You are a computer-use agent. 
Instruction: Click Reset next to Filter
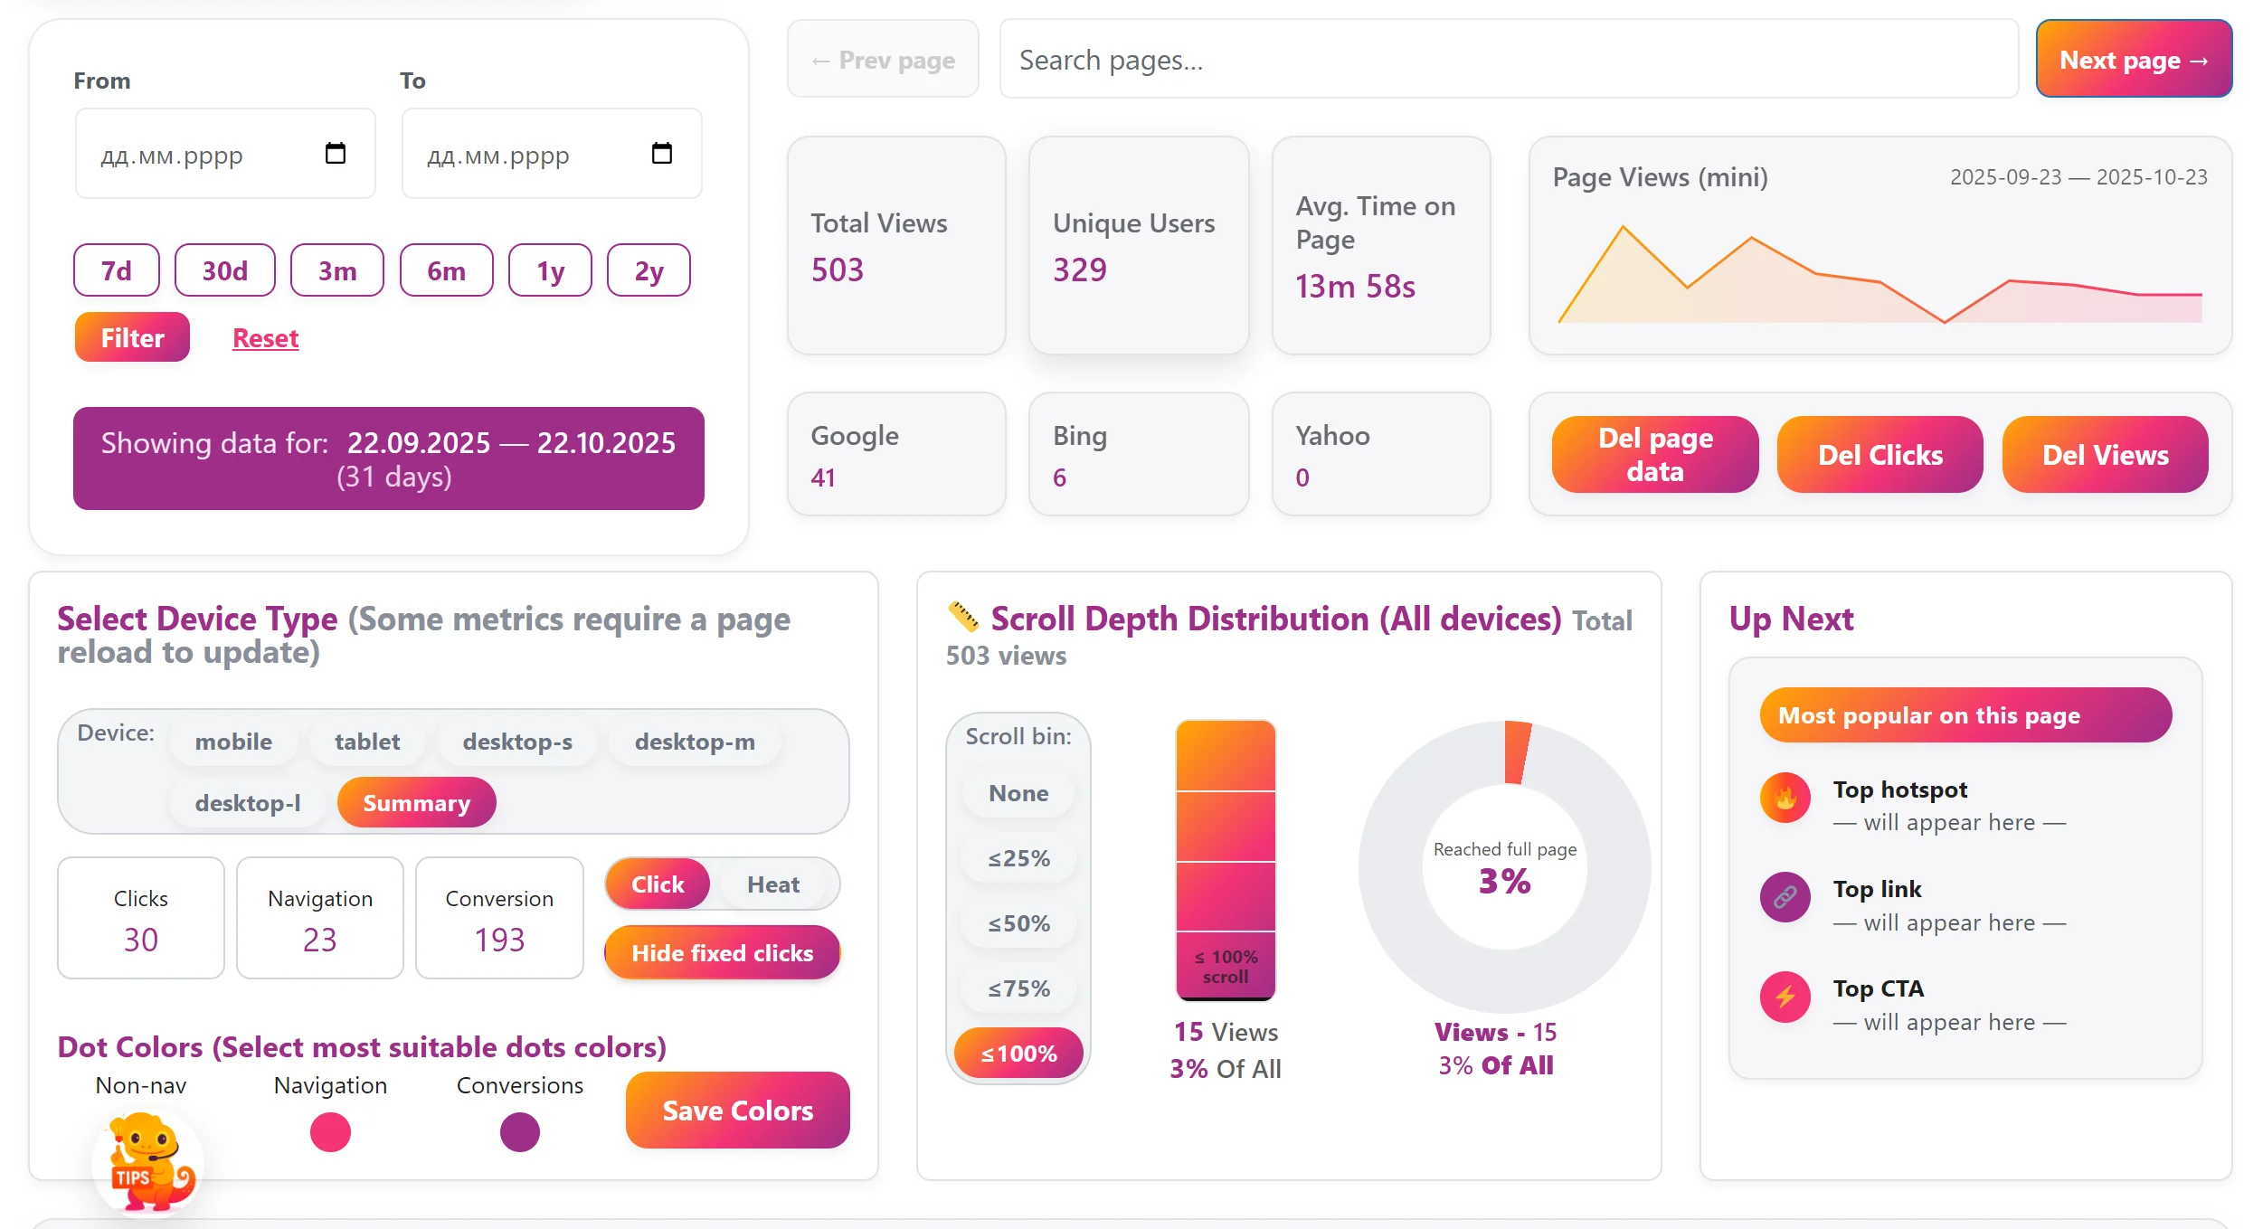point(265,337)
